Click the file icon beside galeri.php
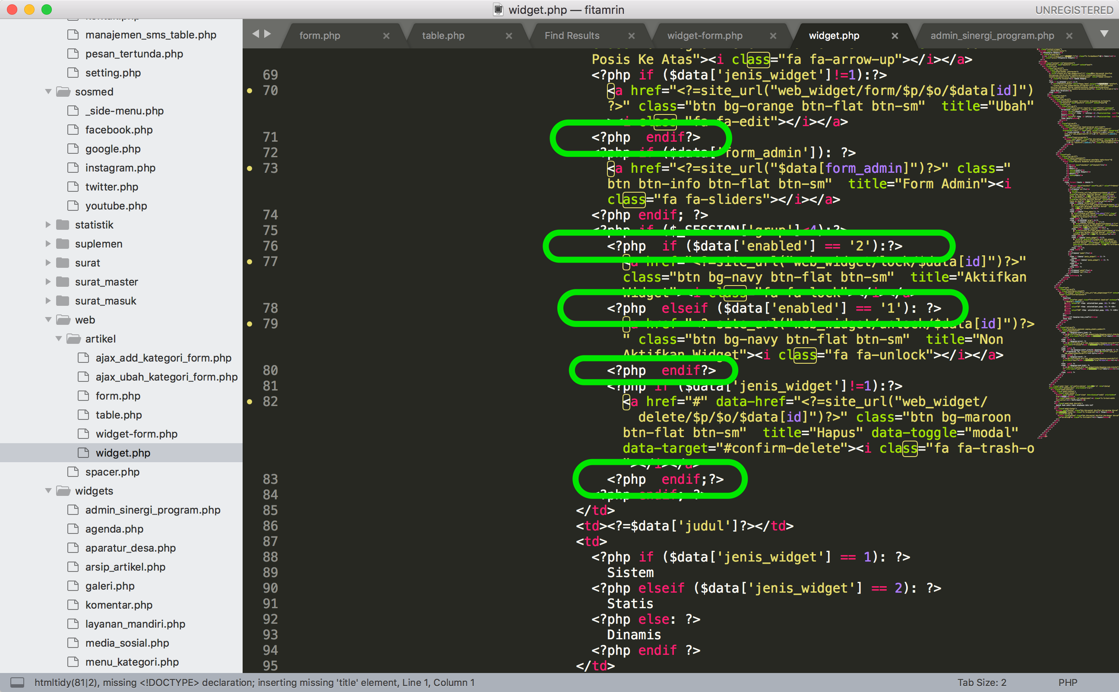This screenshot has width=1119, height=692. 73,586
